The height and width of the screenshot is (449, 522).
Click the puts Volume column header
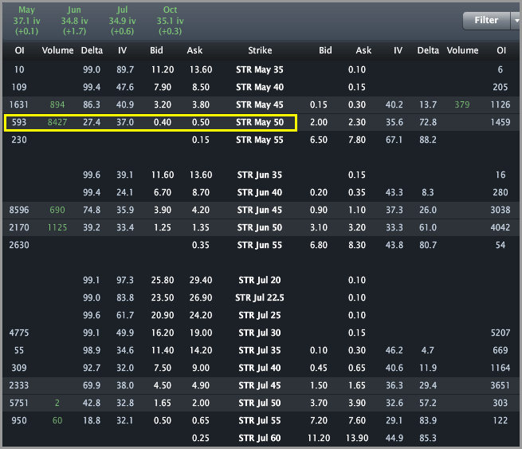tap(462, 50)
